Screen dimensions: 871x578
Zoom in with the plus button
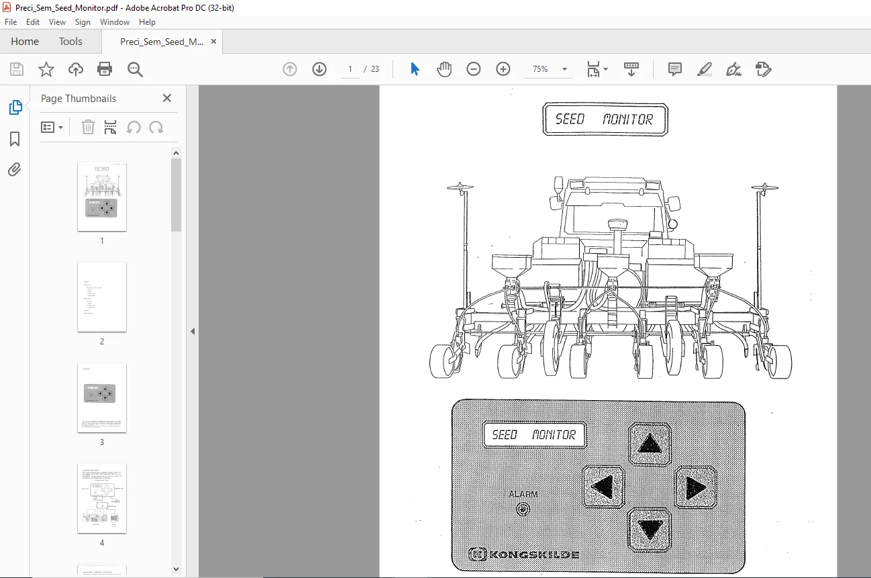503,69
